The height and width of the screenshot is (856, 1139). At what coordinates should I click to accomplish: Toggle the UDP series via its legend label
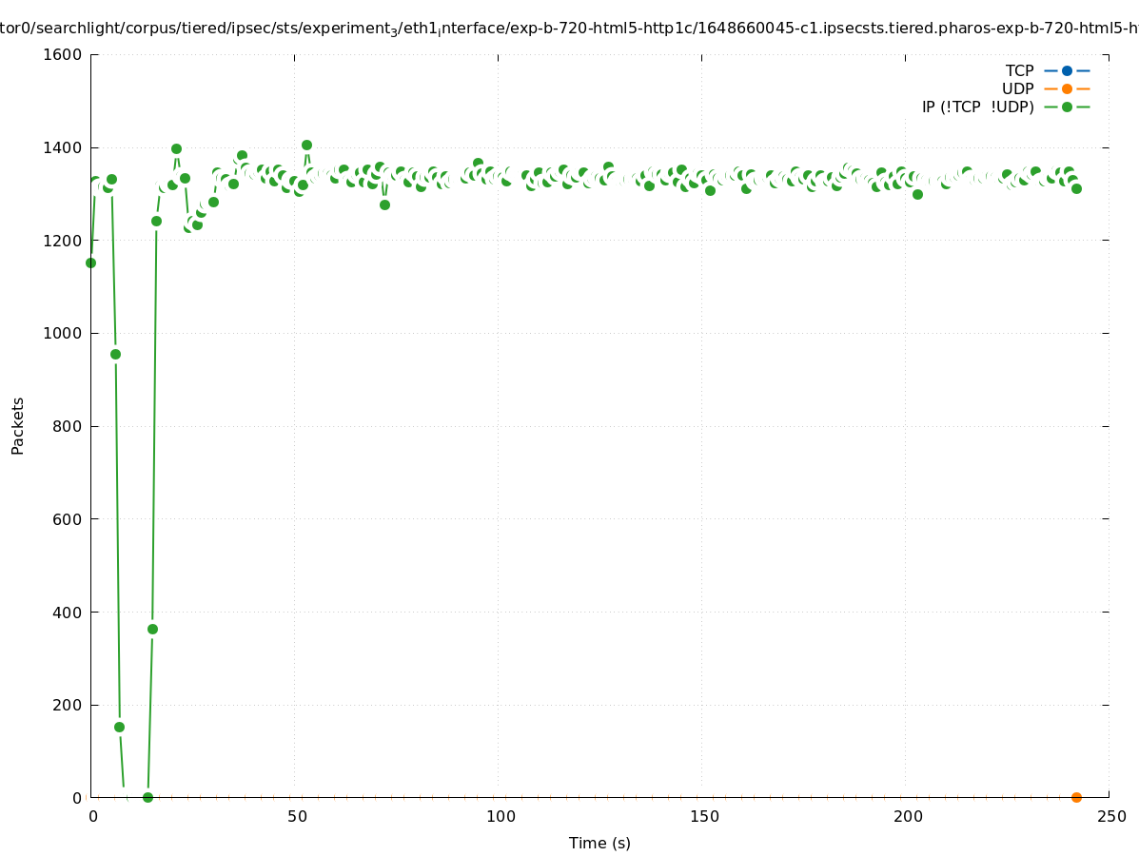click(1017, 88)
